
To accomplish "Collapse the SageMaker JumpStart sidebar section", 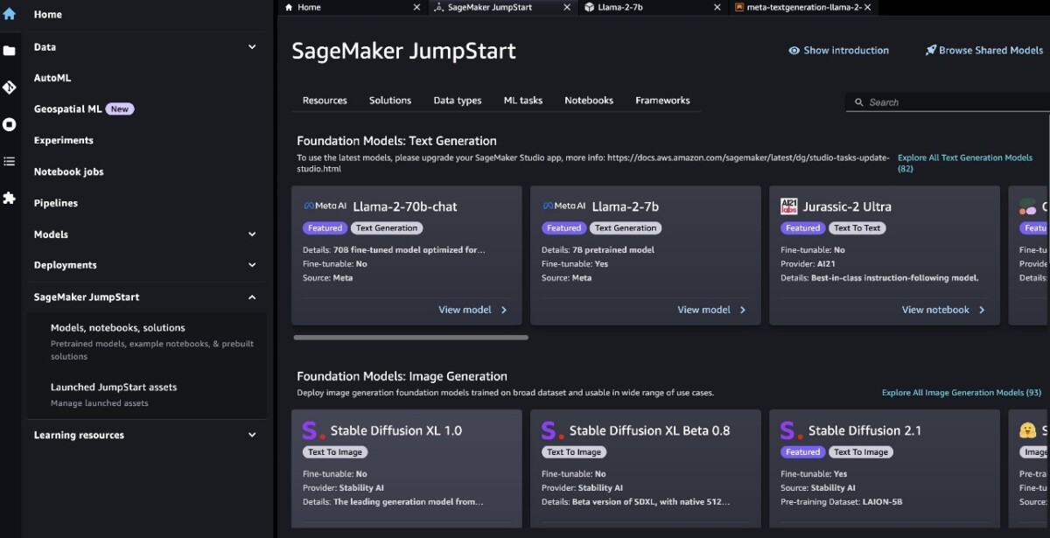I will 252,297.
